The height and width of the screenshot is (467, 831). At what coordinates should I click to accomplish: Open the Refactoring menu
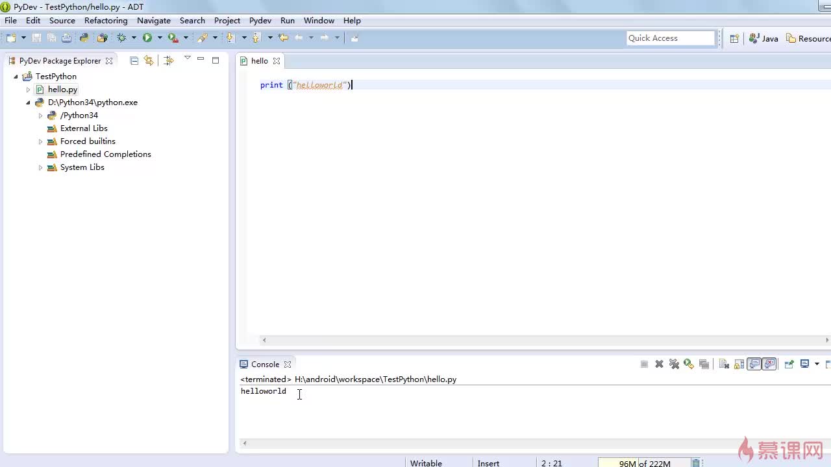point(106,21)
